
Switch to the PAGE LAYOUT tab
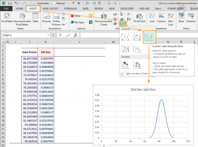[x=50, y=8]
